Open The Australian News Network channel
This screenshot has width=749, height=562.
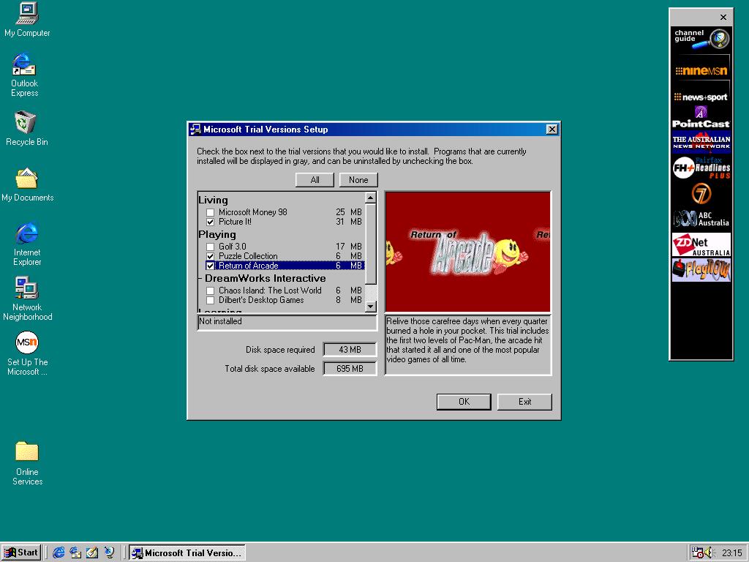click(x=701, y=142)
